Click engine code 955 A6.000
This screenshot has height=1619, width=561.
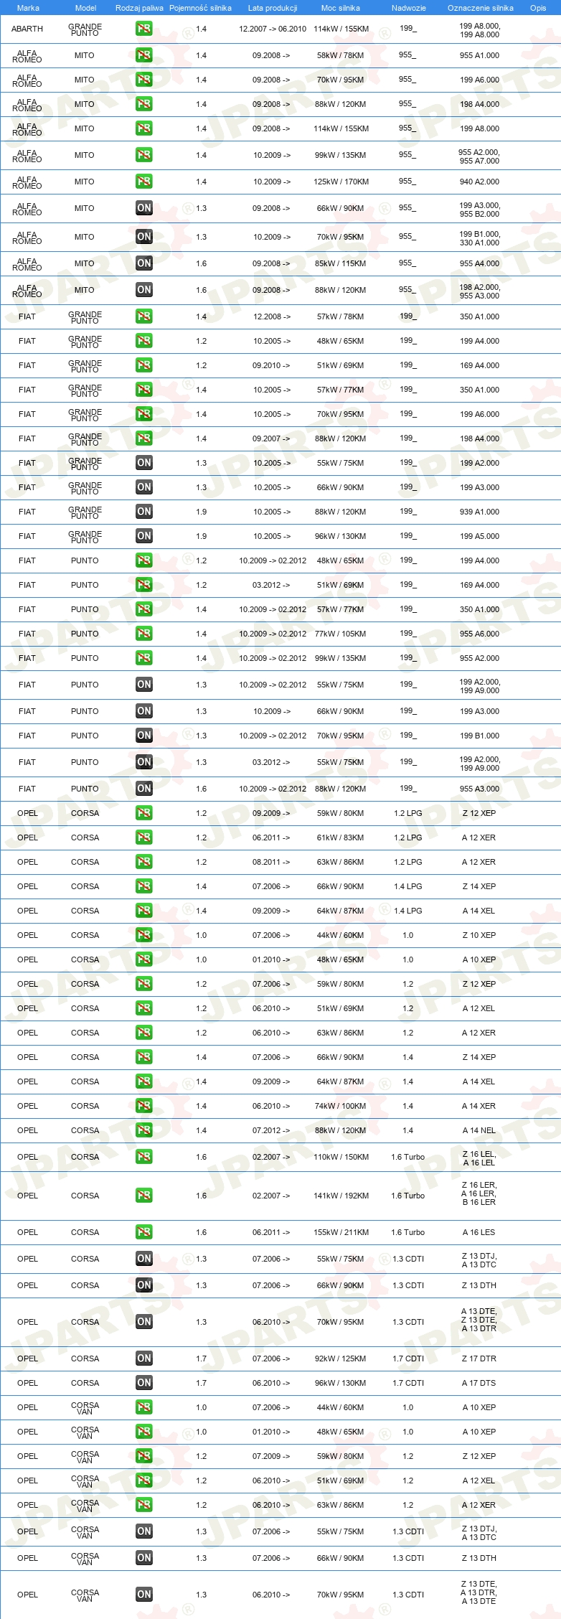coord(480,634)
